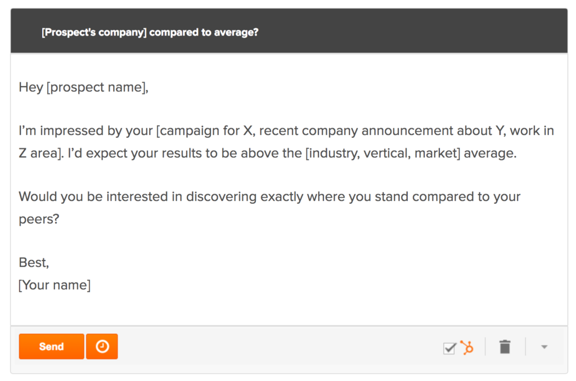Click the '[Your name]' signature placeholder
Screen dimensions: 576x381
coord(55,285)
